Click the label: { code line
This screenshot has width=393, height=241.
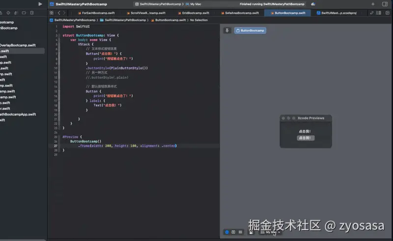coord(95,101)
